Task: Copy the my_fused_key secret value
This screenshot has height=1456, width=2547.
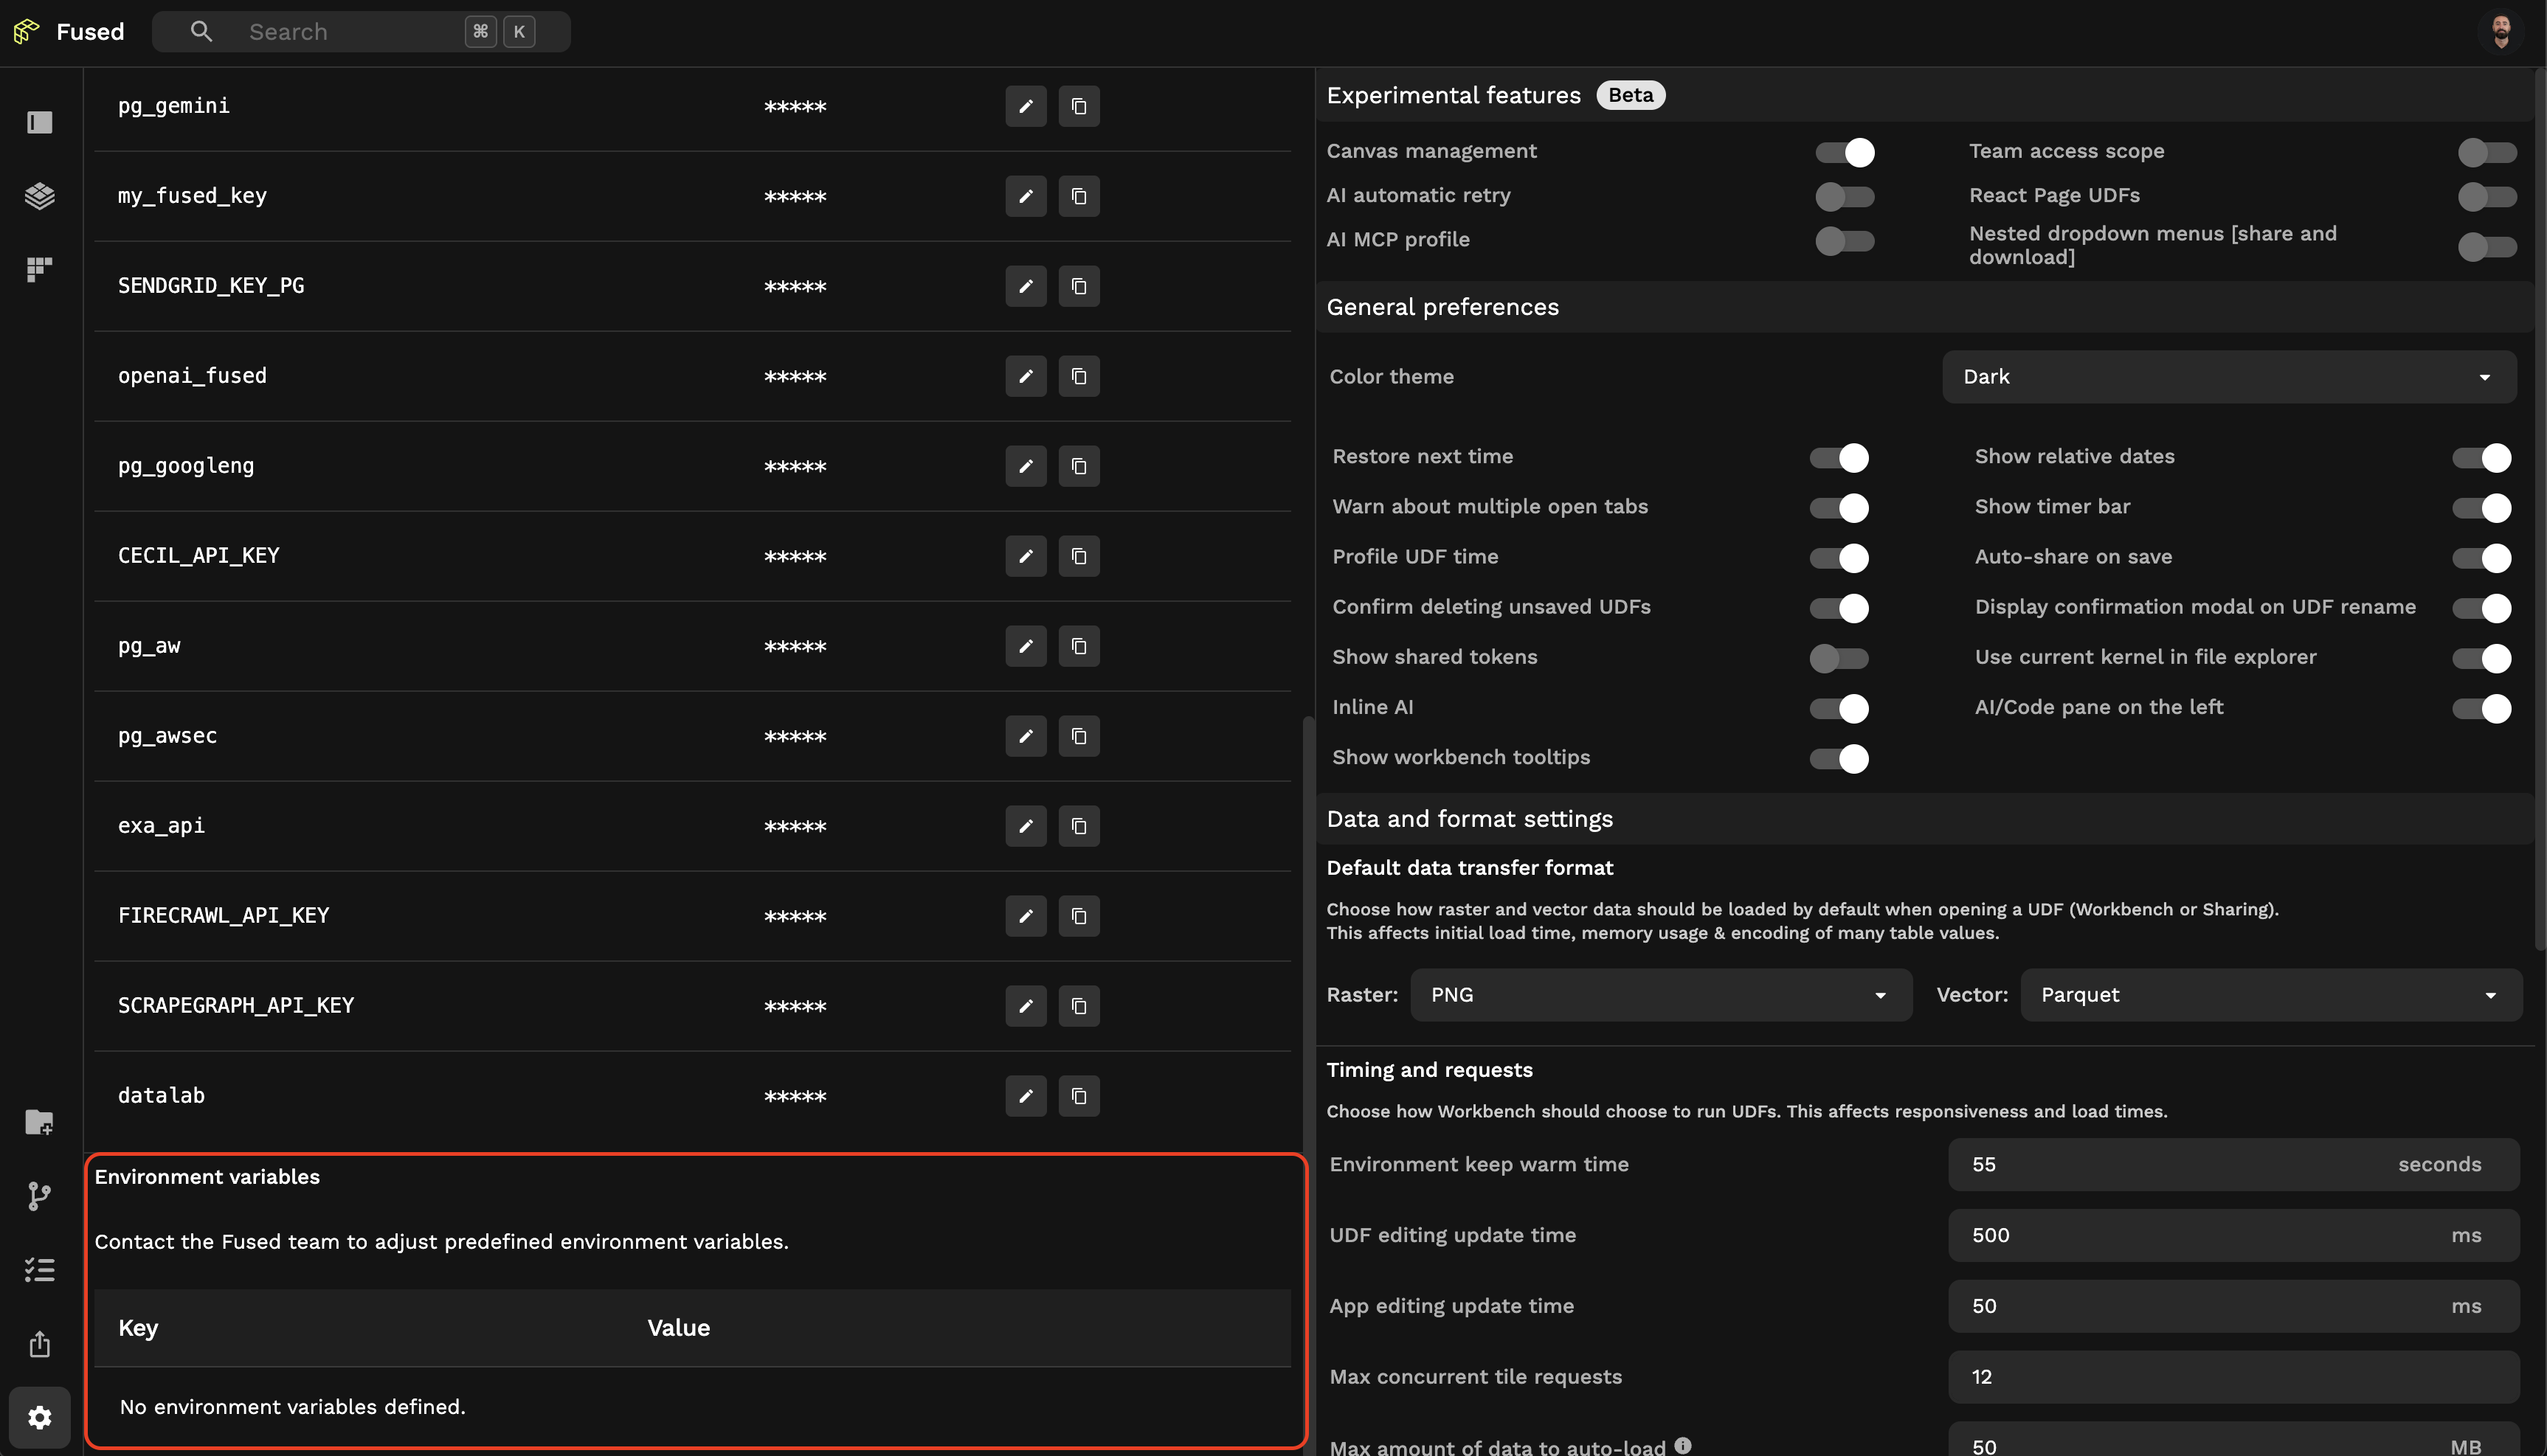Action: click(x=1078, y=196)
